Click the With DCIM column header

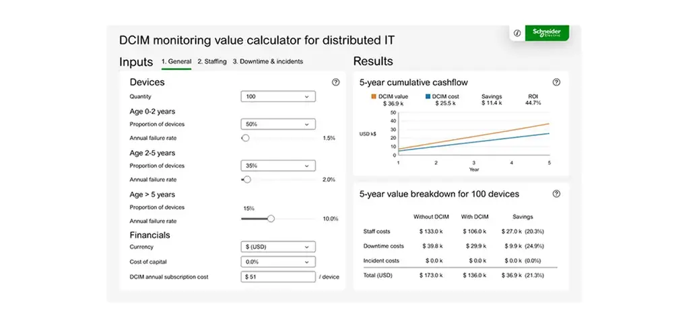pos(475,217)
